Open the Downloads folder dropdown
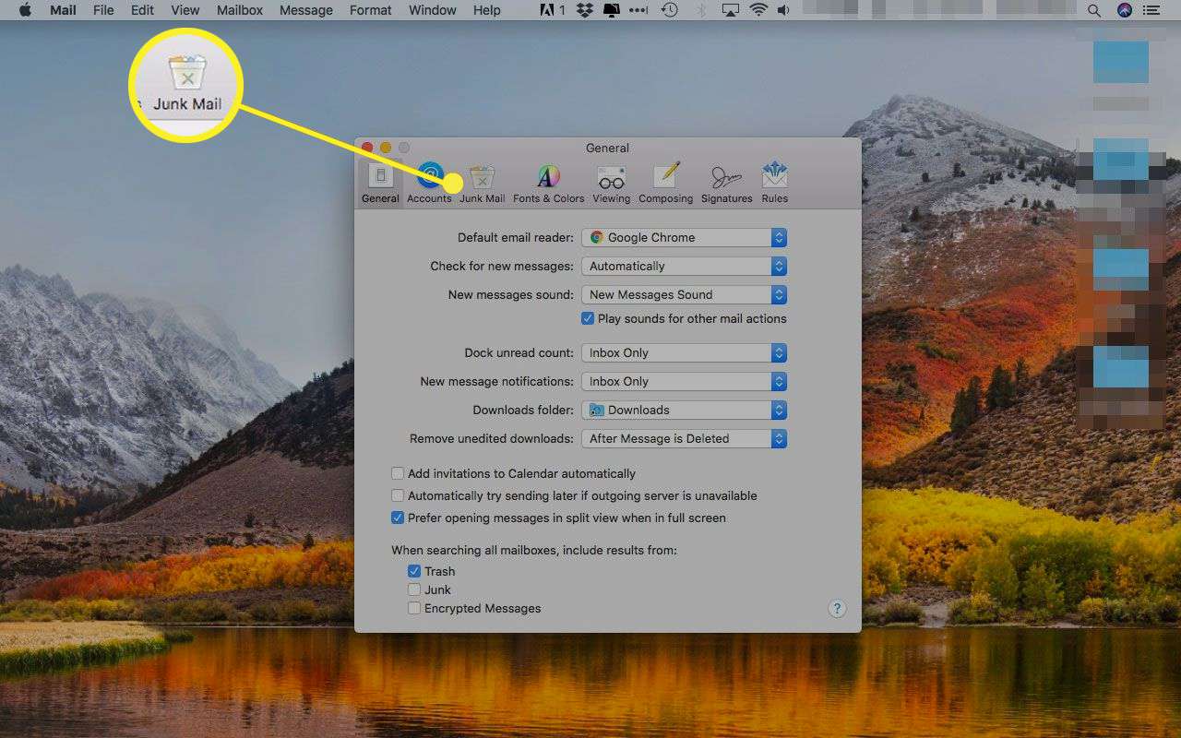The width and height of the screenshot is (1181, 738). click(684, 410)
